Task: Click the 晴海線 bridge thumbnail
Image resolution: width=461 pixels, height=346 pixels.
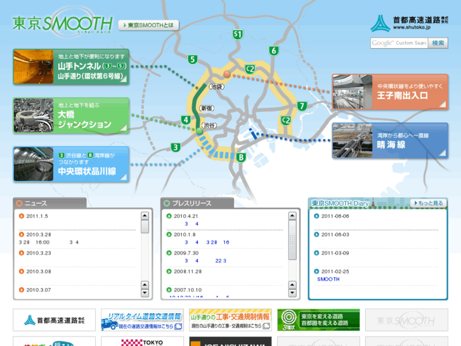Action: pos(353,141)
